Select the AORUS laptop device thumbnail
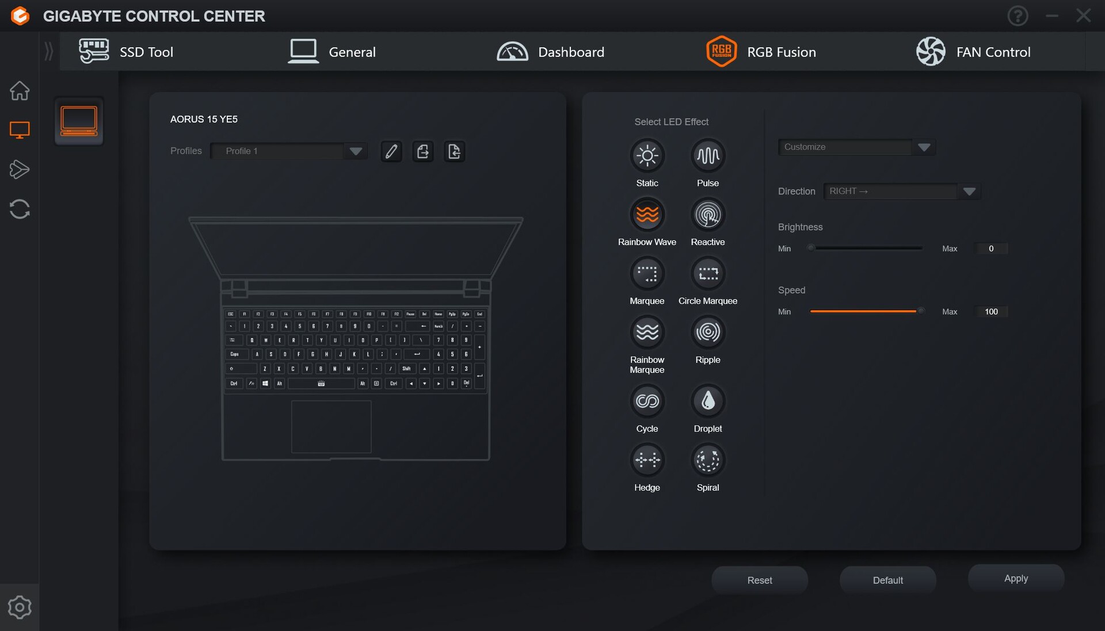 click(79, 121)
